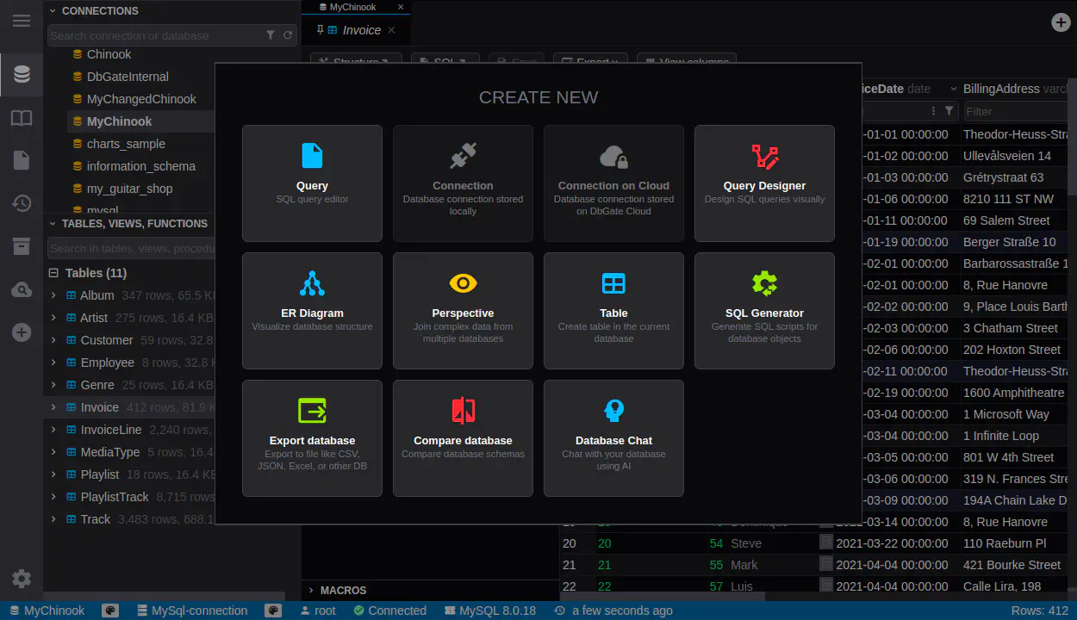
Task: Select the Perspective eye icon tile
Action: [x=463, y=310]
